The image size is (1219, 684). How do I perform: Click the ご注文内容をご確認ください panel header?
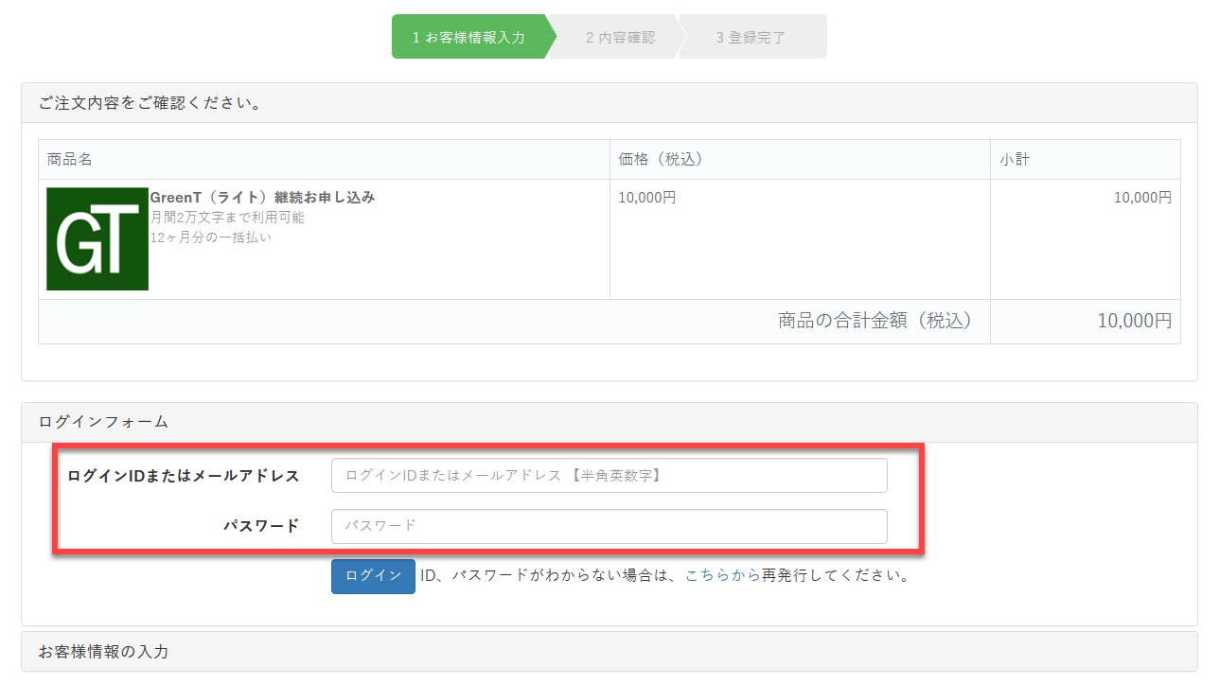(x=150, y=103)
